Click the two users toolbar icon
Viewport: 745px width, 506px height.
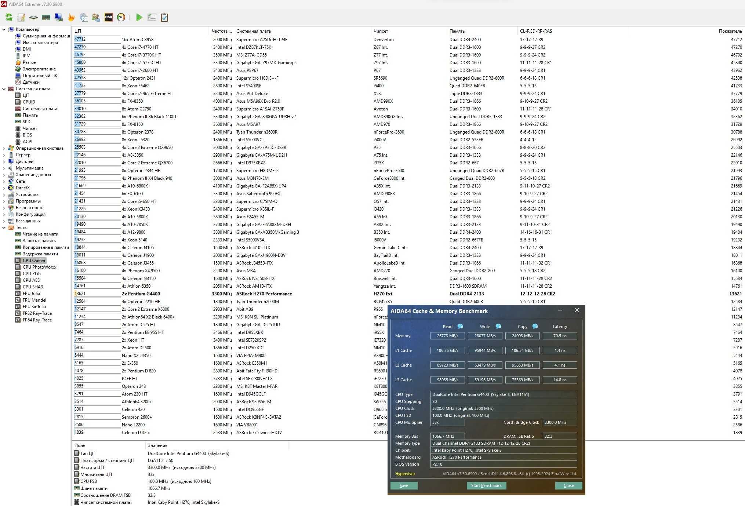tap(96, 17)
